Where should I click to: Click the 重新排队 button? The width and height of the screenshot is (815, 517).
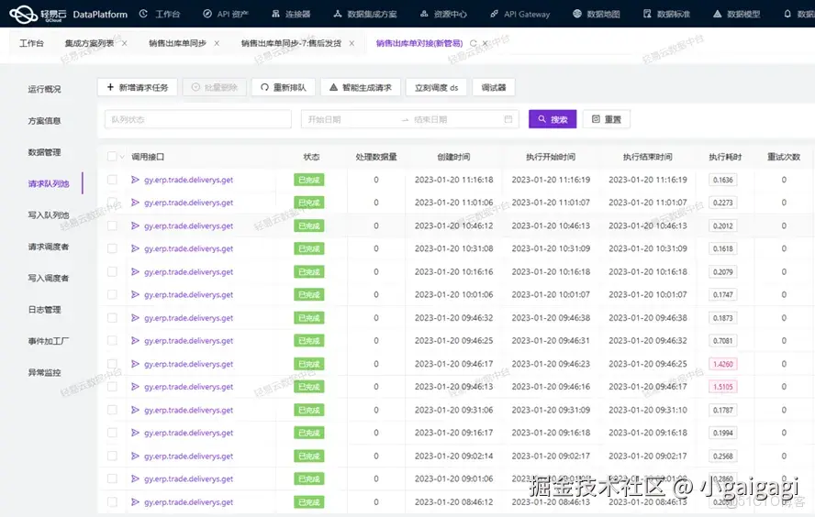pyautogui.click(x=283, y=87)
